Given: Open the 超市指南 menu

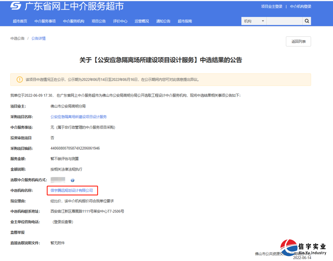Looking at the screenshot, I should (x=185, y=21).
